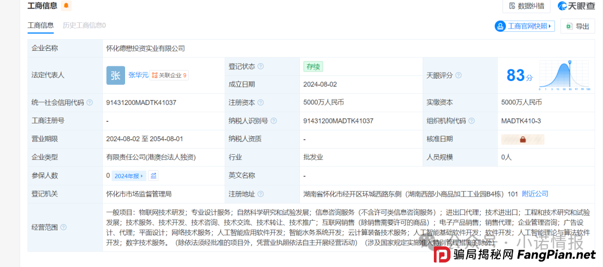Image resolution: width=603 pixels, height=267 pixels.
Task: Click help icon next to 纳税人识别号
Action: click(x=274, y=121)
